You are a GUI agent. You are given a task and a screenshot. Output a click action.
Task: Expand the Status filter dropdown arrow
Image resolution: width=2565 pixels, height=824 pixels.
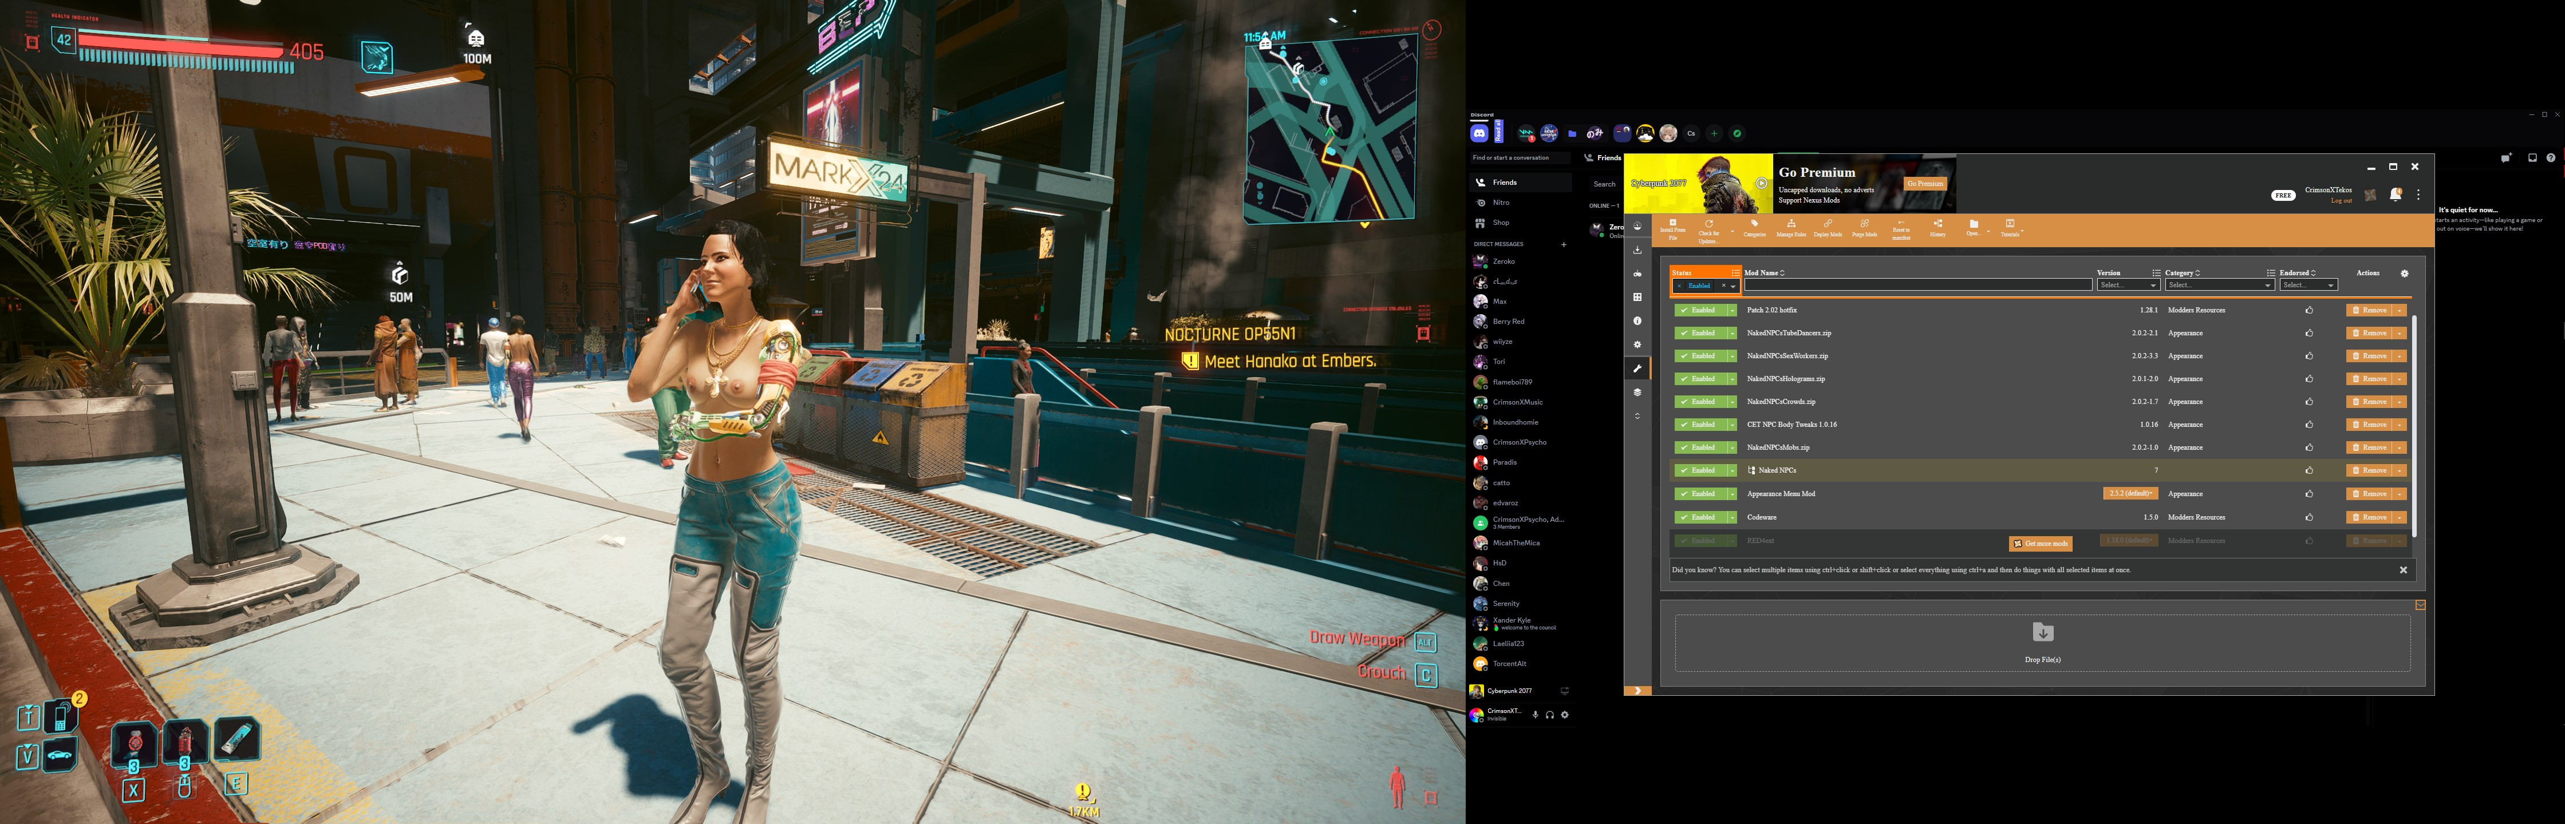pos(1734,287)
